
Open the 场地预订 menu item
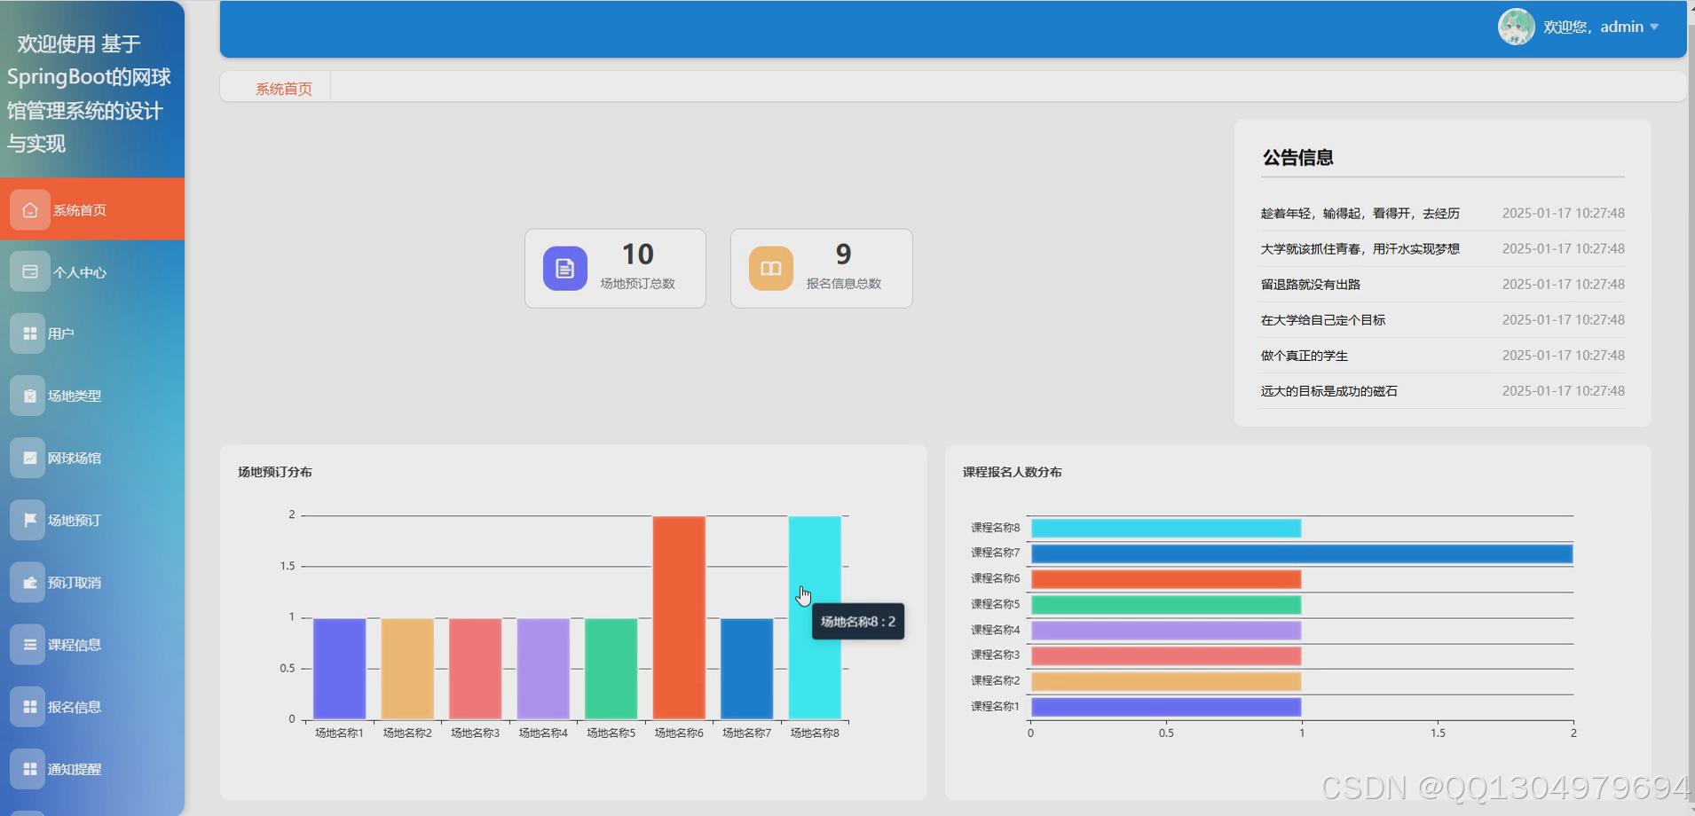tap(92, 520)
